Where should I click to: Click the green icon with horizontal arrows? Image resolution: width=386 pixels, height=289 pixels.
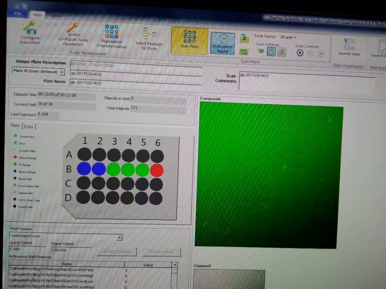(244, 52)
